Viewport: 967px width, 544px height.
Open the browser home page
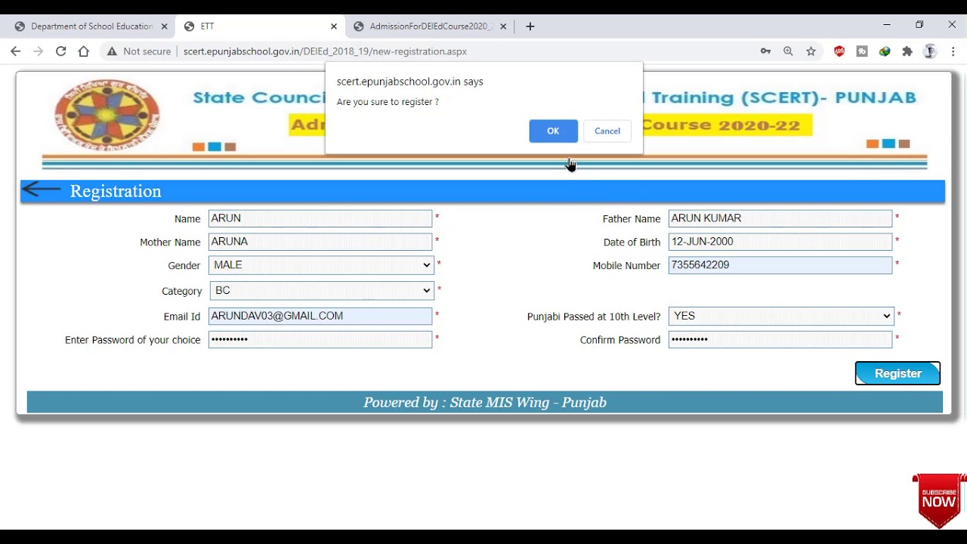(84, 51)
